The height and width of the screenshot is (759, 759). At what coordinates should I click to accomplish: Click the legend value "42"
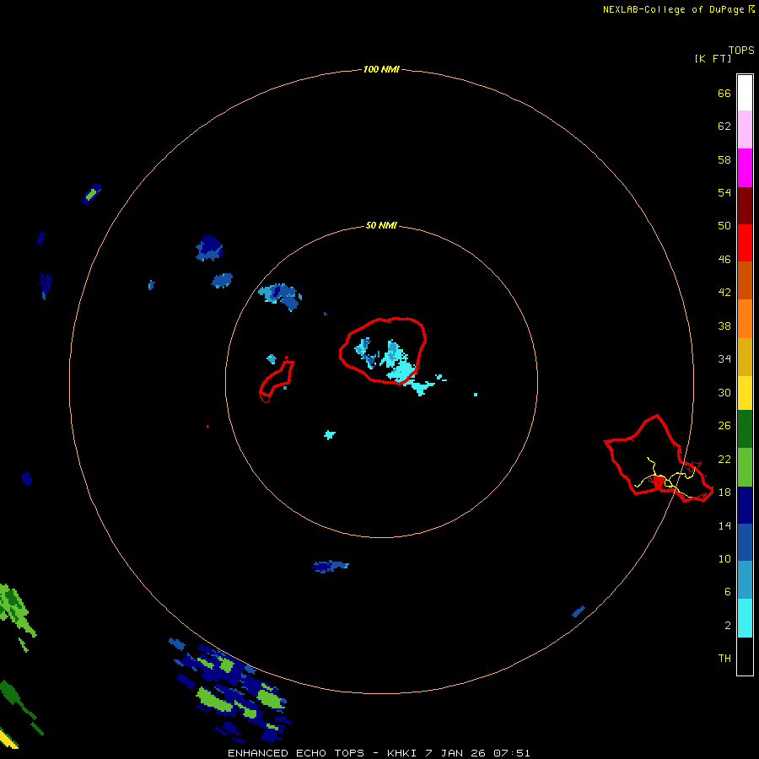click(724, 293)
